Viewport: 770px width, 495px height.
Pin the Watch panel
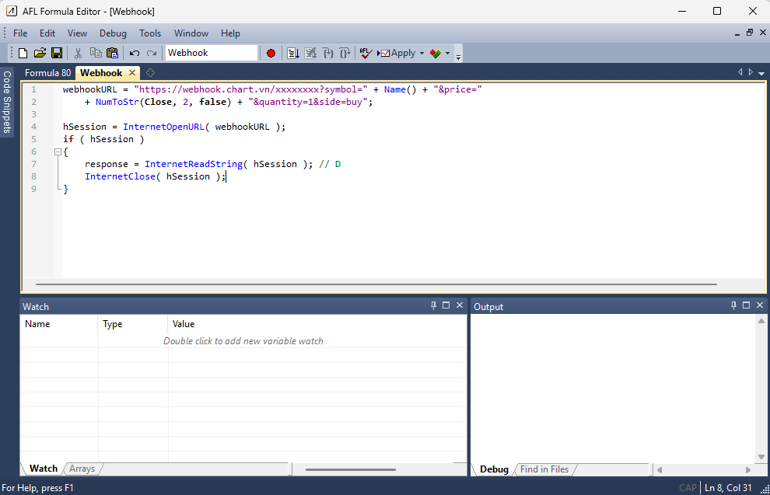coord(434,305)
